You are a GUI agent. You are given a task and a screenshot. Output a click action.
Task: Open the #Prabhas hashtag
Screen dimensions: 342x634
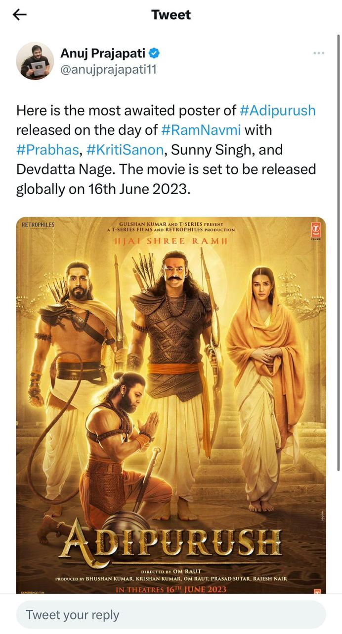(47, 150)
